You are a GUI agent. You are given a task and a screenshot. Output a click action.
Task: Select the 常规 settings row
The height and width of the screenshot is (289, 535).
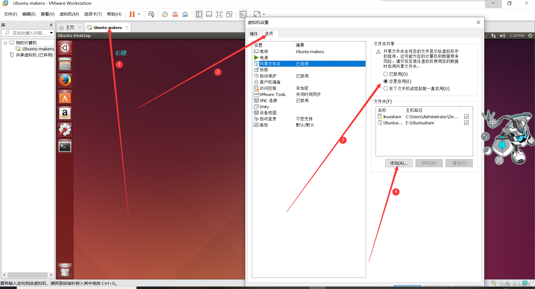309,51
